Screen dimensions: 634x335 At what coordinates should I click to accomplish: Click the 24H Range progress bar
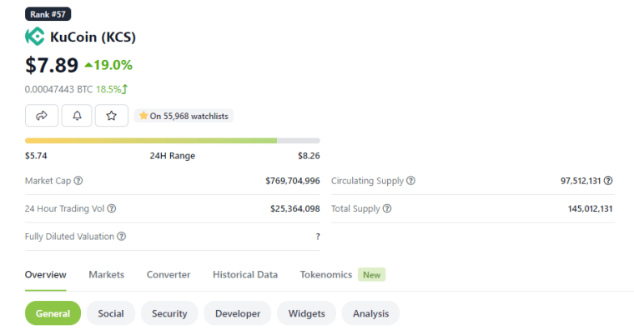pos(172,140)
